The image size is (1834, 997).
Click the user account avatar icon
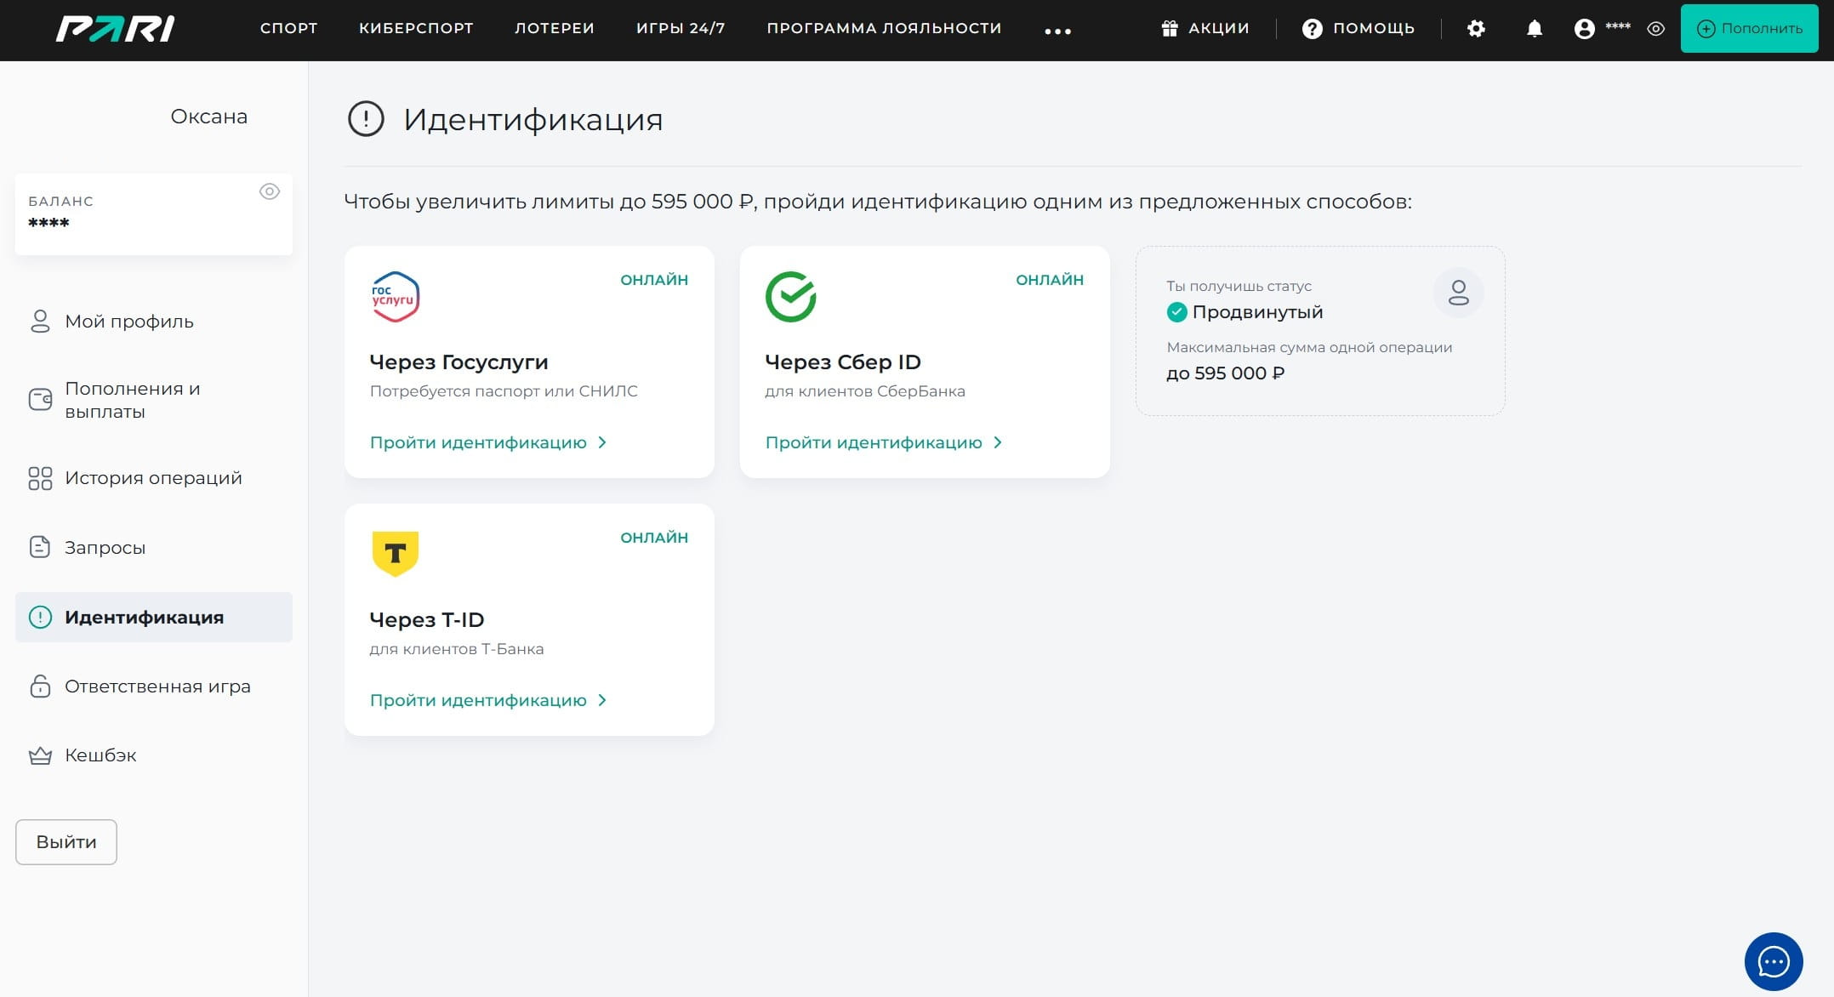pos(1584,29)
